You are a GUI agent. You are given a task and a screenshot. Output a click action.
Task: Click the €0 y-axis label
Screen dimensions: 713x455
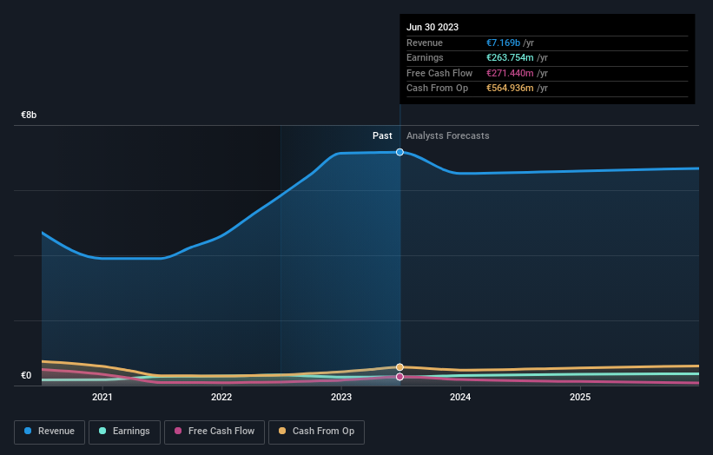pyautogui.click(x=26, y=375)
